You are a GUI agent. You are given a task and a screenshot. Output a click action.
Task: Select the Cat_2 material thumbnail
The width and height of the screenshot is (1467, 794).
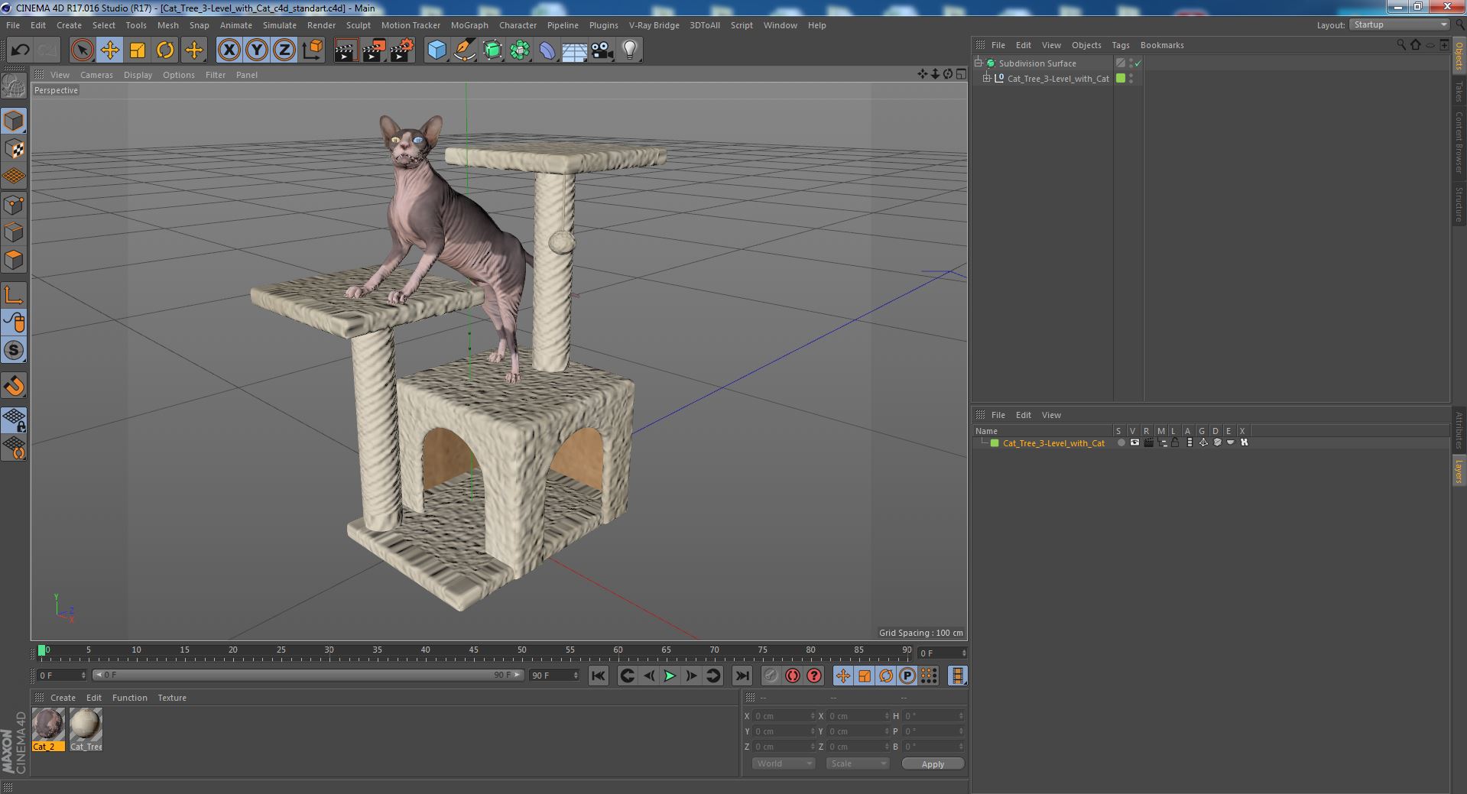48,730
